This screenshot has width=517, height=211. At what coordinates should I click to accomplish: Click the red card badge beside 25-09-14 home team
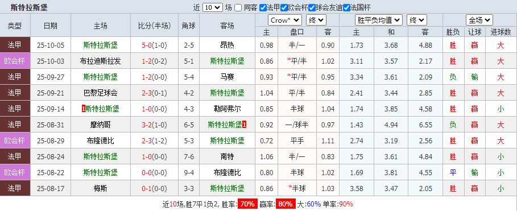click(x=84, y=109)
